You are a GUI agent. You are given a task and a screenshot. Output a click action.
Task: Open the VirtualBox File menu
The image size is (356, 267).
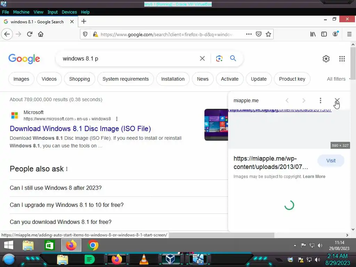point(6,12)
